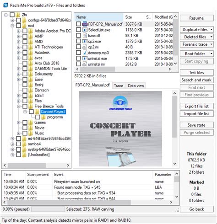Check the samba4 folder checkbox
Viewport: 217px width, 224px height.
pos(18,144)
